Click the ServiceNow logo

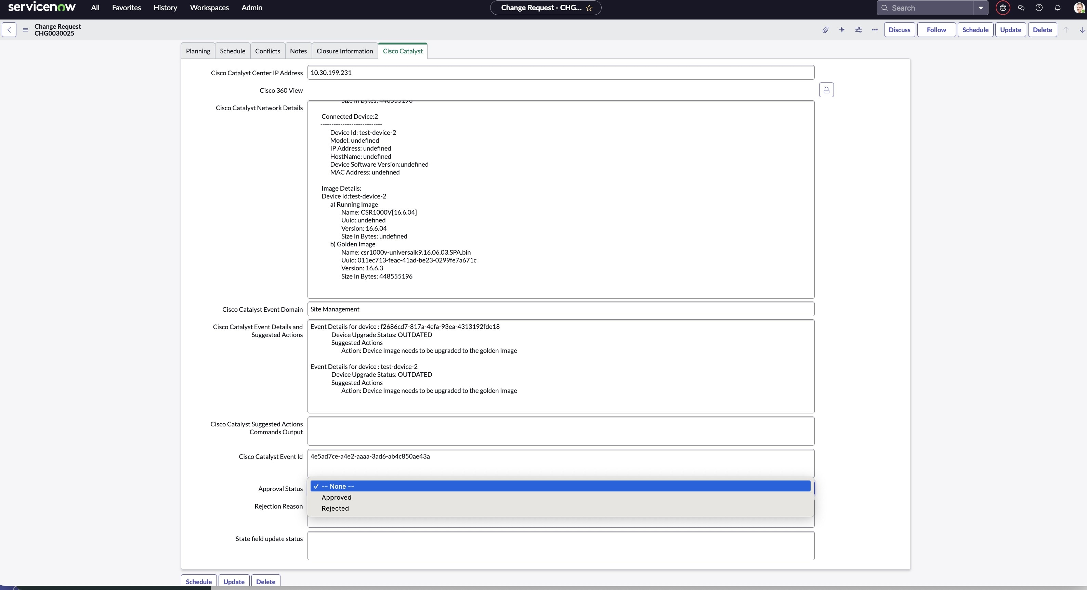42,7
